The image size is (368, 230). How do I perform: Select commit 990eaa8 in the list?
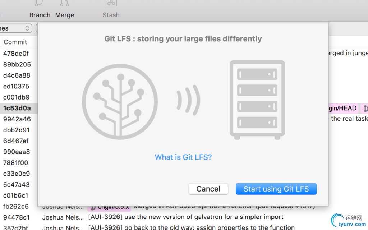[17, 152]
